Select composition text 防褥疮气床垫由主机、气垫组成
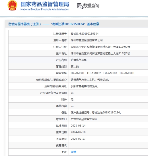148x156 pixels. coord(90,80)
